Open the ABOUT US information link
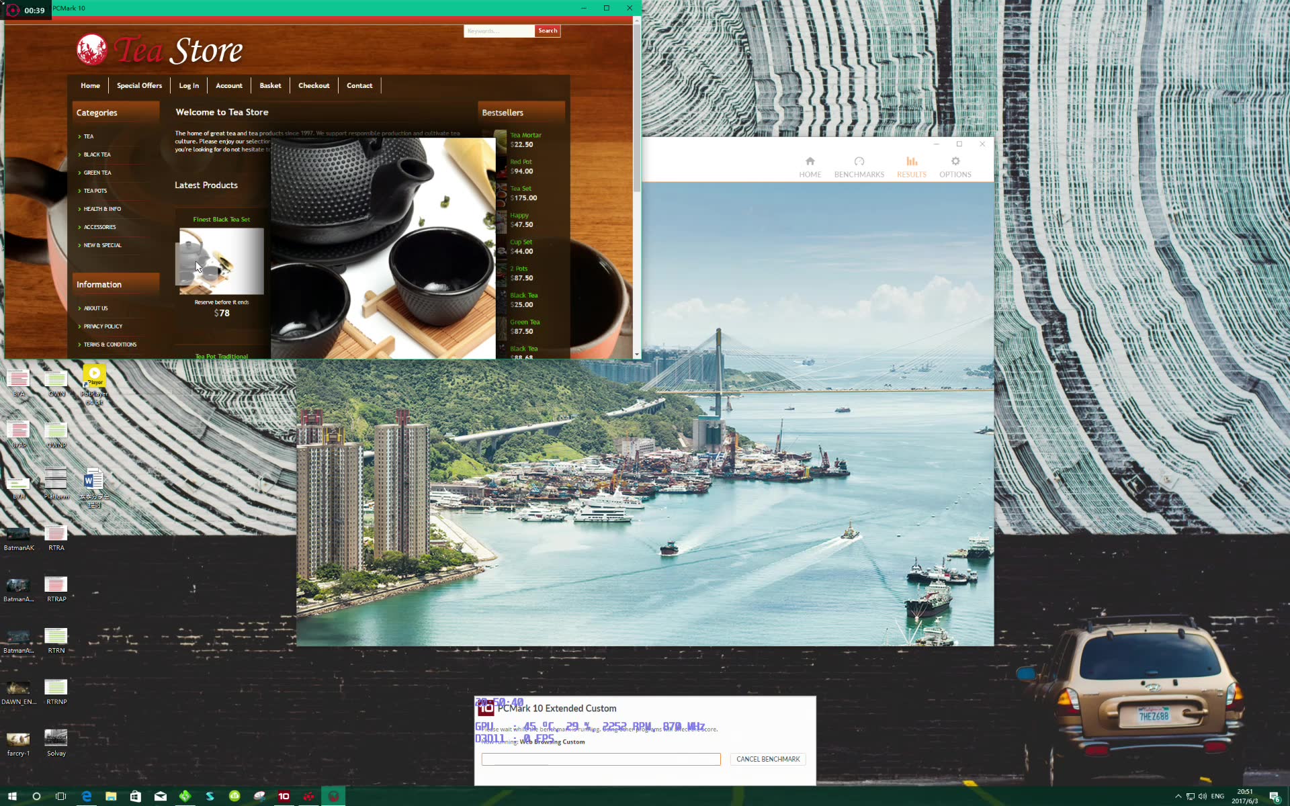This screenshot has height=806, width=1290. [x=95, y=308]
